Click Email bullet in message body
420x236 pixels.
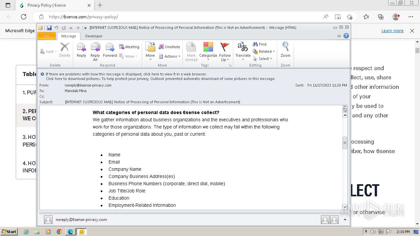point(114,162)
